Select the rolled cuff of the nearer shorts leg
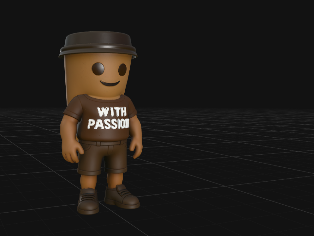314x236 pixels. pos(90,172)
